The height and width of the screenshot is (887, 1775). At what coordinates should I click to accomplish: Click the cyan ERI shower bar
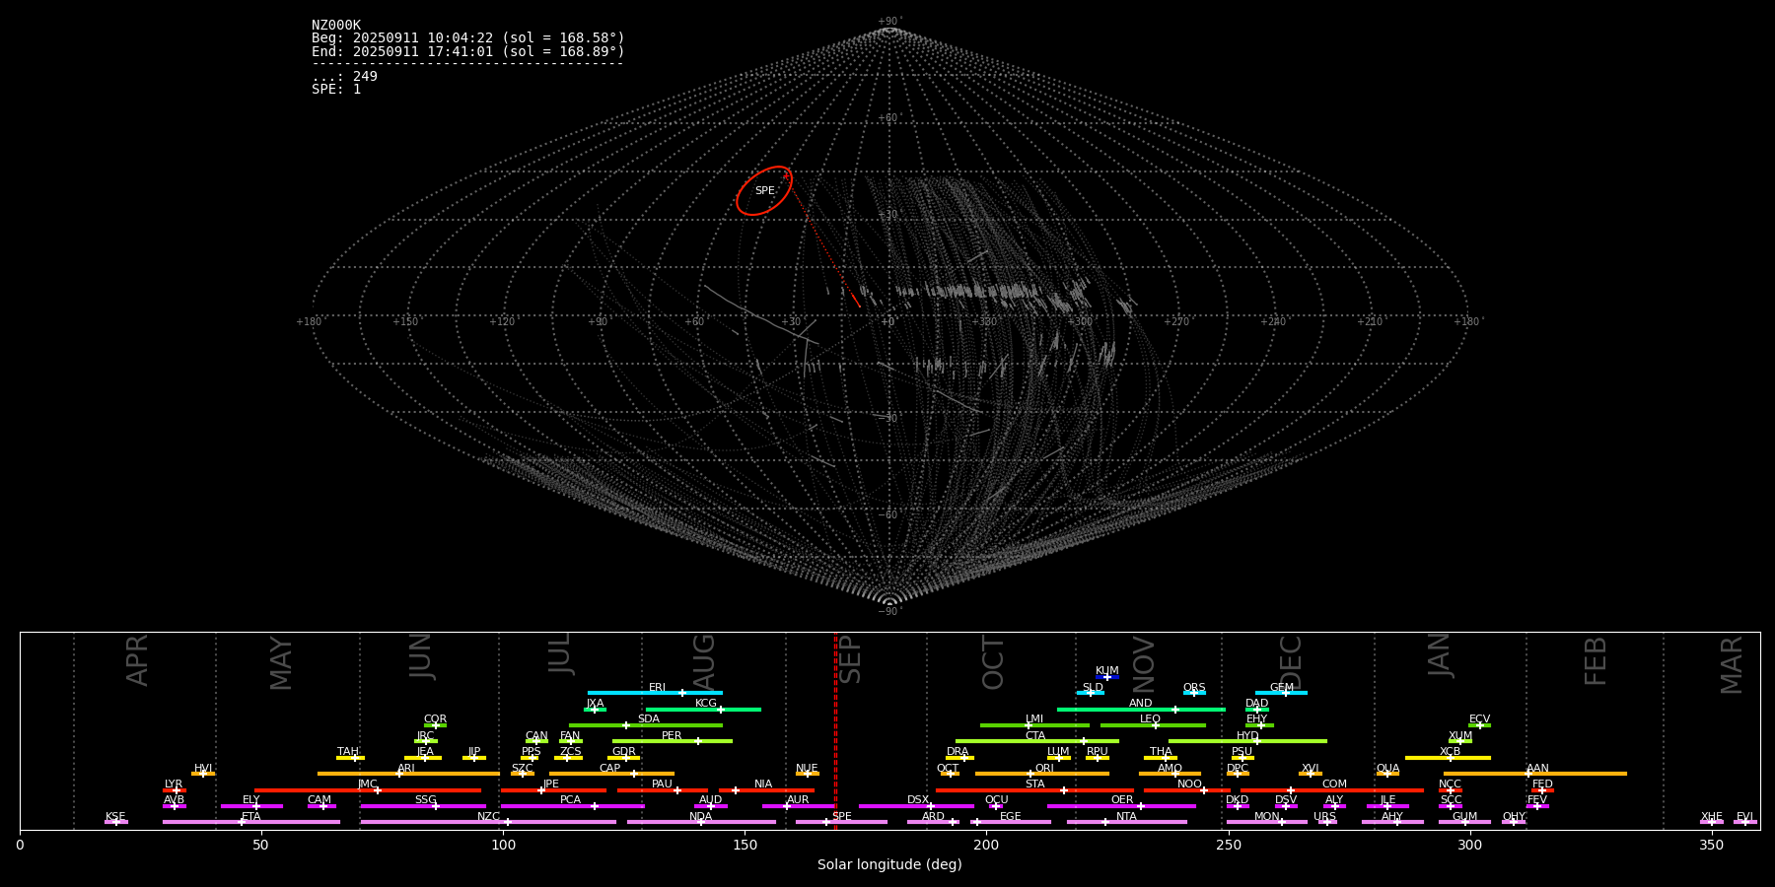tap(655, 693)
